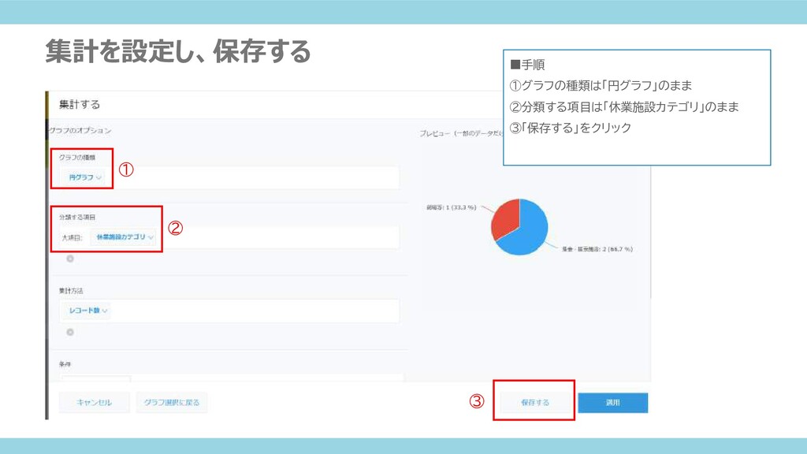The image size is (807, 454).
Task: Click the 大項目 label
Action: click(x=72, y=238)
